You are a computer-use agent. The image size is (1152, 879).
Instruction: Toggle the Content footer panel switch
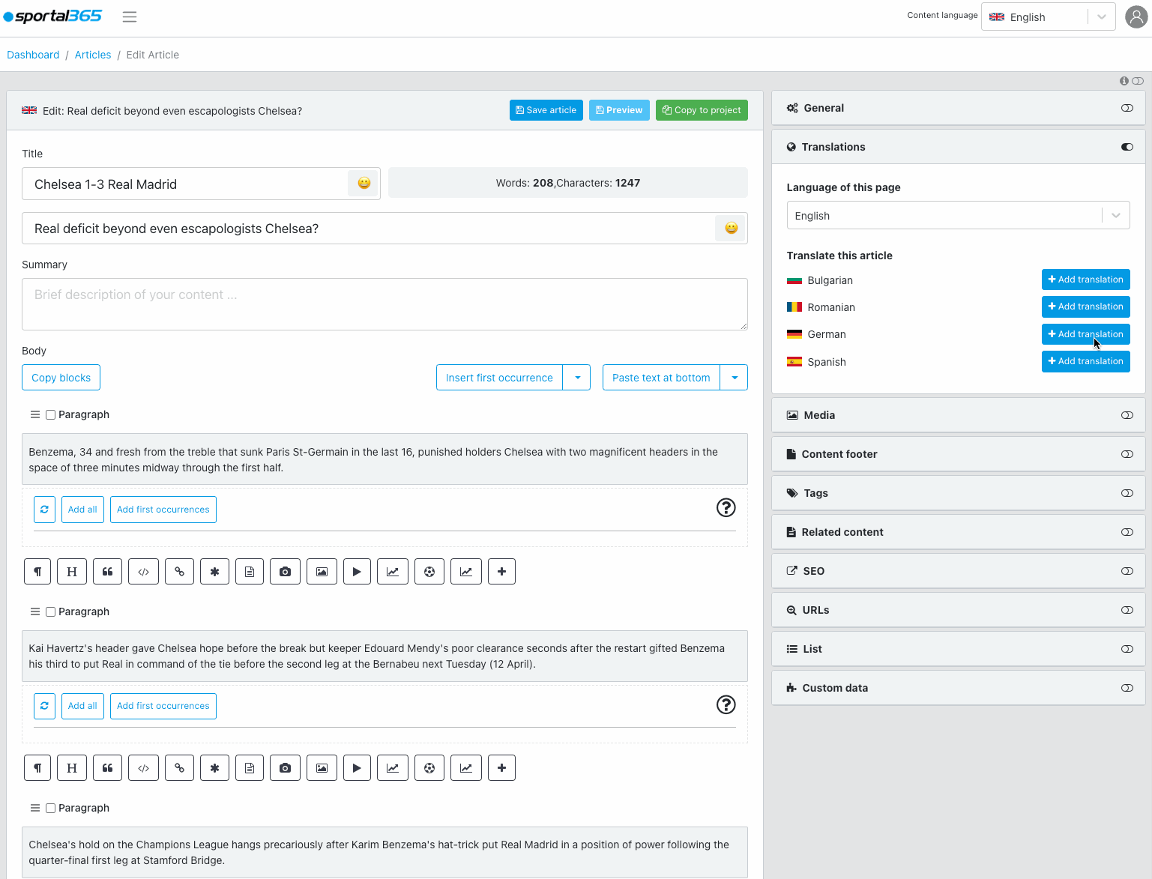(x=1127, y=454)
